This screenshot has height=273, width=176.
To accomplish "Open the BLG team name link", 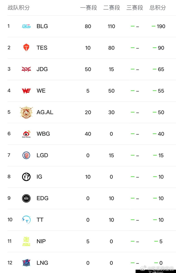I will coord(42,26).
